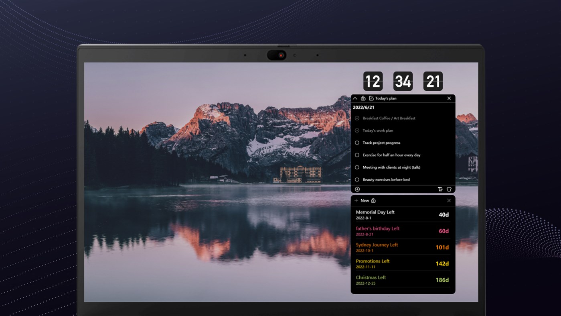
Task: Create a countdown with the New plus icon
Action: pyautogui.click(x=356, y=200)
